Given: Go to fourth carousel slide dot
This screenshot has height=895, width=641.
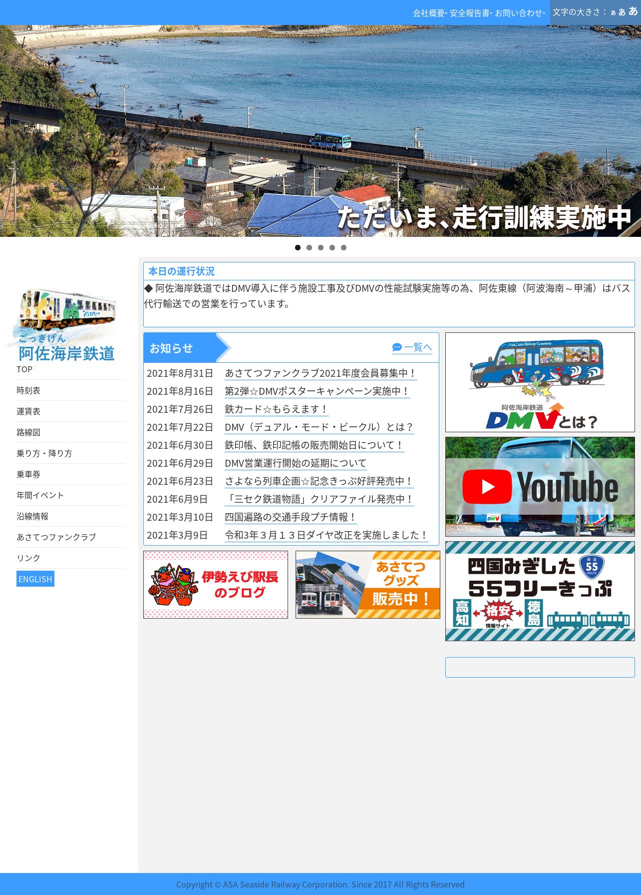Looking at the screenshot, I should coord(332,247).
